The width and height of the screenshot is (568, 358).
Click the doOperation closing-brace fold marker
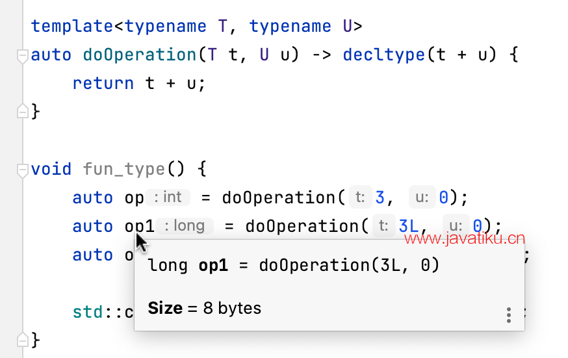pos(23,112)
